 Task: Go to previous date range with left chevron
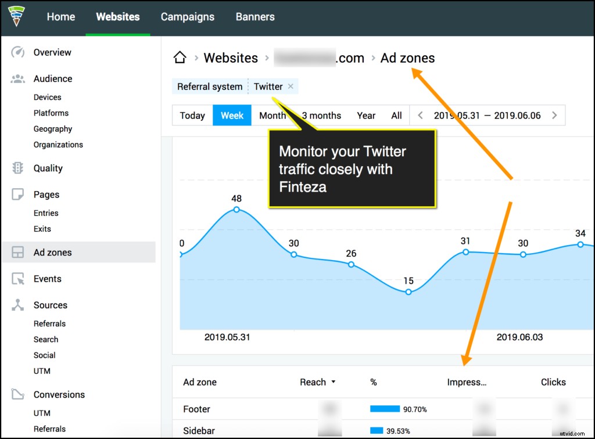[x=420, y=115]
